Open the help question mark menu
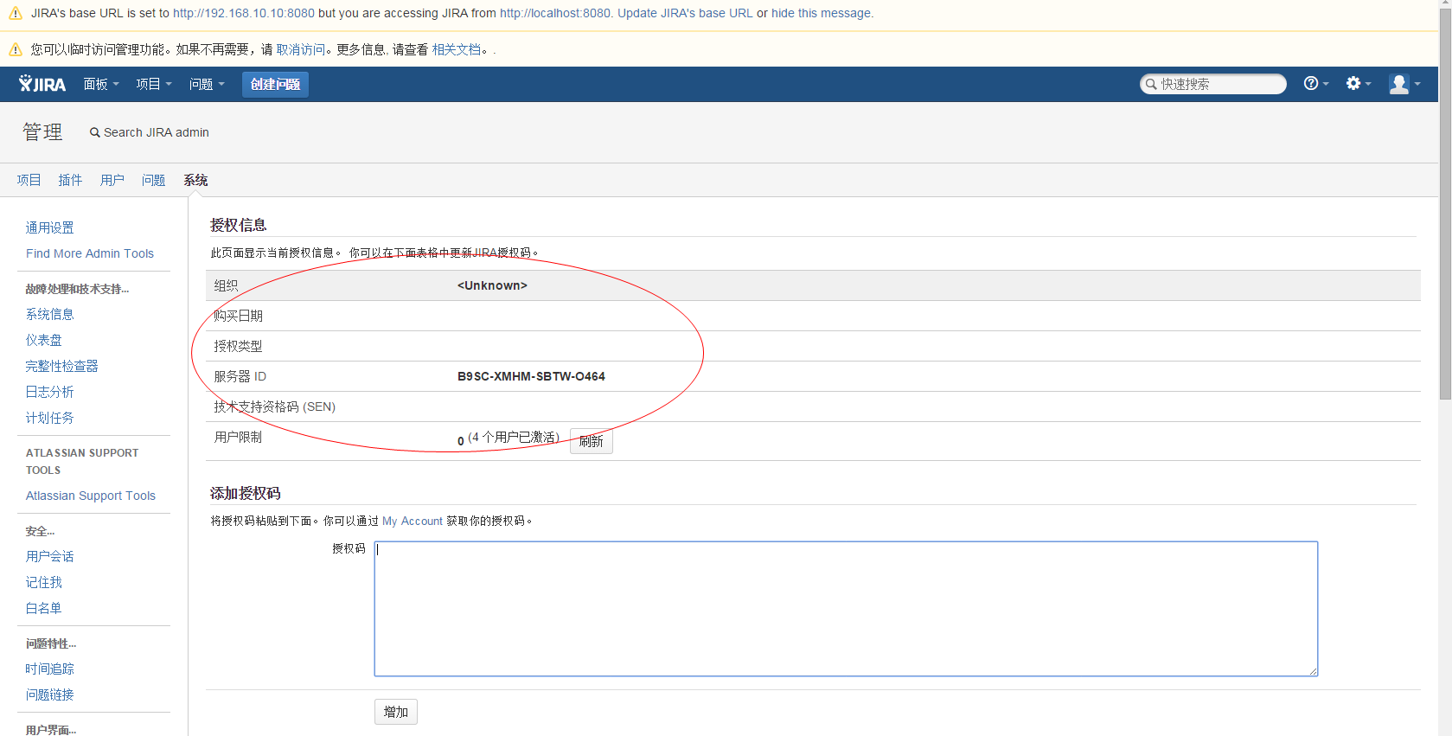1452x736 pixels. click(x=1315, y=84)
